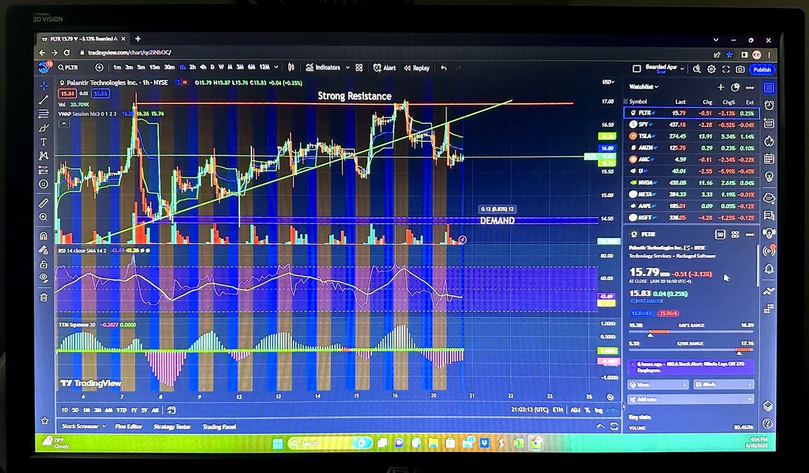Open the Watchlist name dropdown

click(x=644, y=87)
